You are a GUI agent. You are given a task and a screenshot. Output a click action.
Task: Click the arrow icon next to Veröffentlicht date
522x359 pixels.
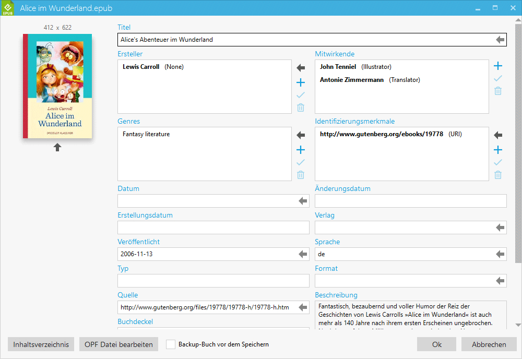point(303,254)
